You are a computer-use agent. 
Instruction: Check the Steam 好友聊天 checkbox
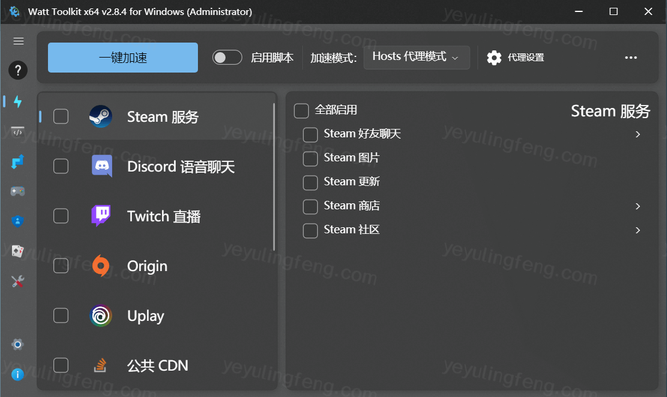click(310, 134)
